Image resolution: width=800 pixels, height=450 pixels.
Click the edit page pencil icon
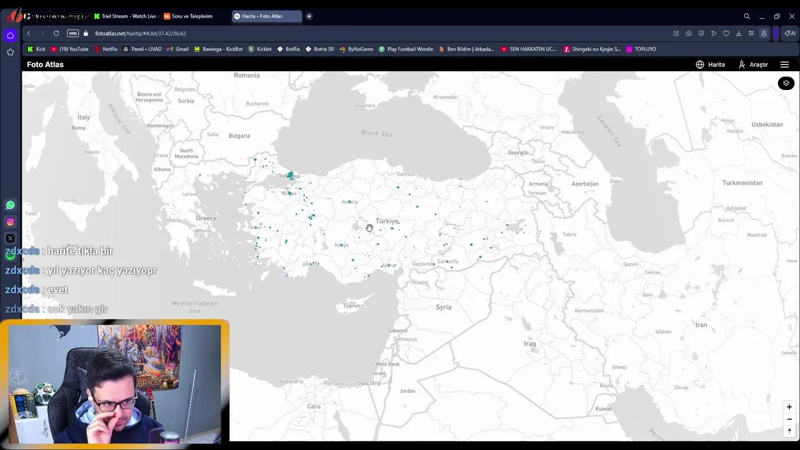[x=676, y=33]
